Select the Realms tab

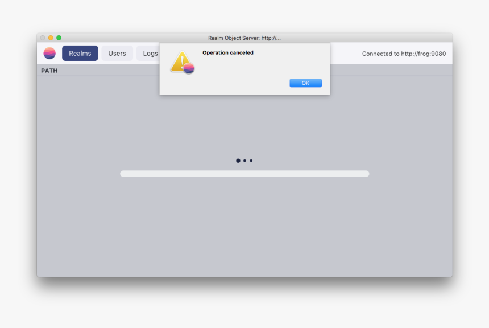[80, 53]
